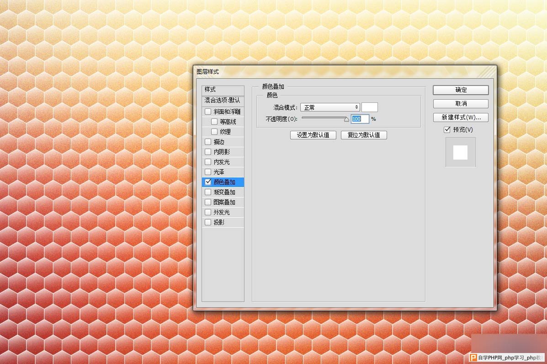
Task: Click the 复位为默认值 button
Action: coord(364,135)
